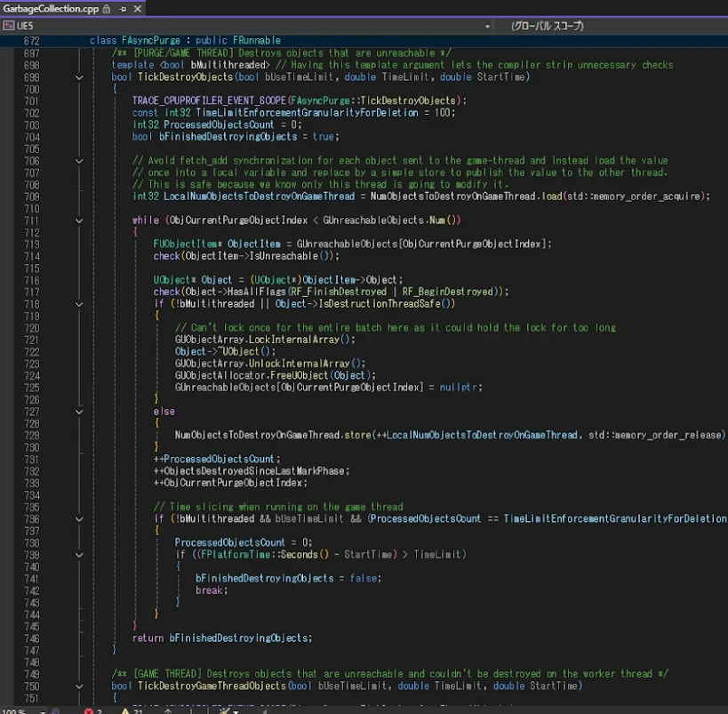Screen dimensions: 728x714
Task: Click the code health indicator icon
Action: click(57, 710)
